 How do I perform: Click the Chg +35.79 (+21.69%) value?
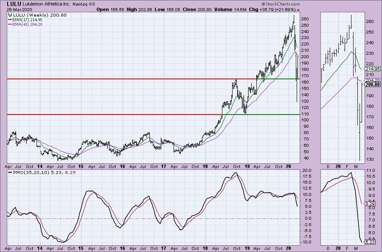click(x=272, y=9)
